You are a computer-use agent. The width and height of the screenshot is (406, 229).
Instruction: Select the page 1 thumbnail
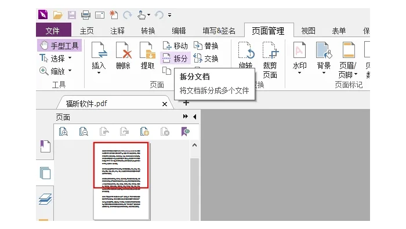pyautogui.click(x=121, y=181)
